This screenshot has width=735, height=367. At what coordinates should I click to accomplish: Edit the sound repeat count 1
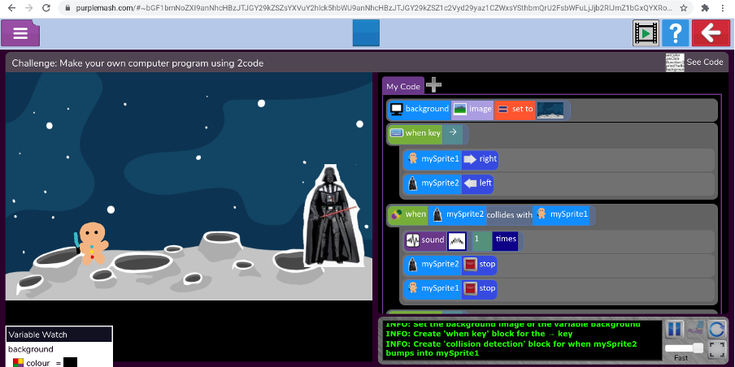[x=481, y=240]
